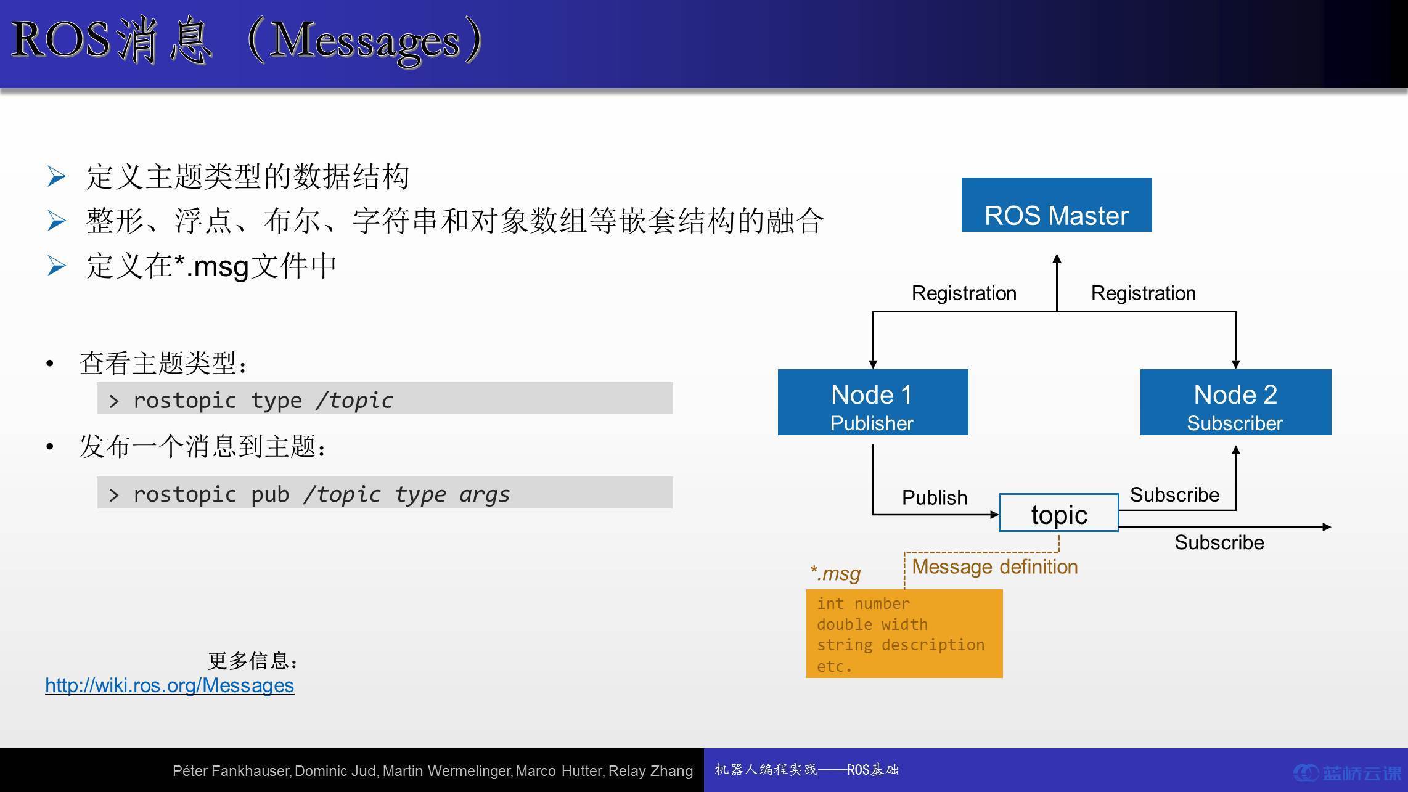Image resolution: width=1408 pixels, height=792 pixels.
Task: Click the lower 'Subscribe' label under long arrow
Action: click(x=1219, y=542)
